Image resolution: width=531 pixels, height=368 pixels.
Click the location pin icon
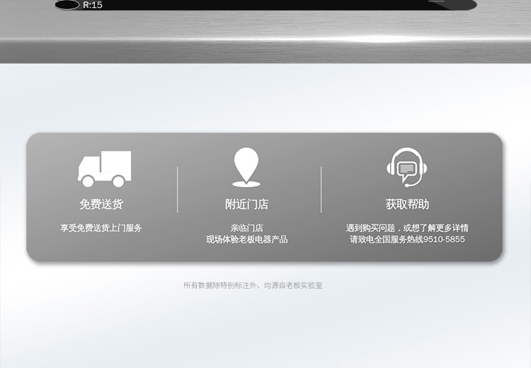[246, 167]
